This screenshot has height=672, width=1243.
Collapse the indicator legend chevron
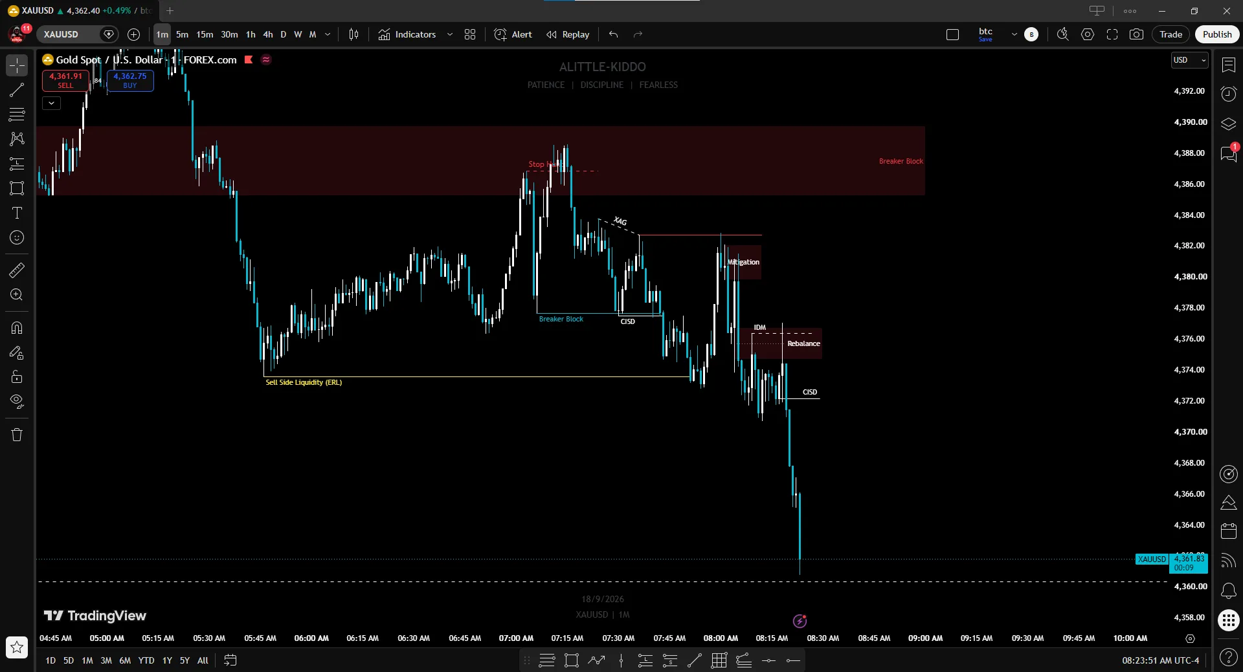point(51,103)
